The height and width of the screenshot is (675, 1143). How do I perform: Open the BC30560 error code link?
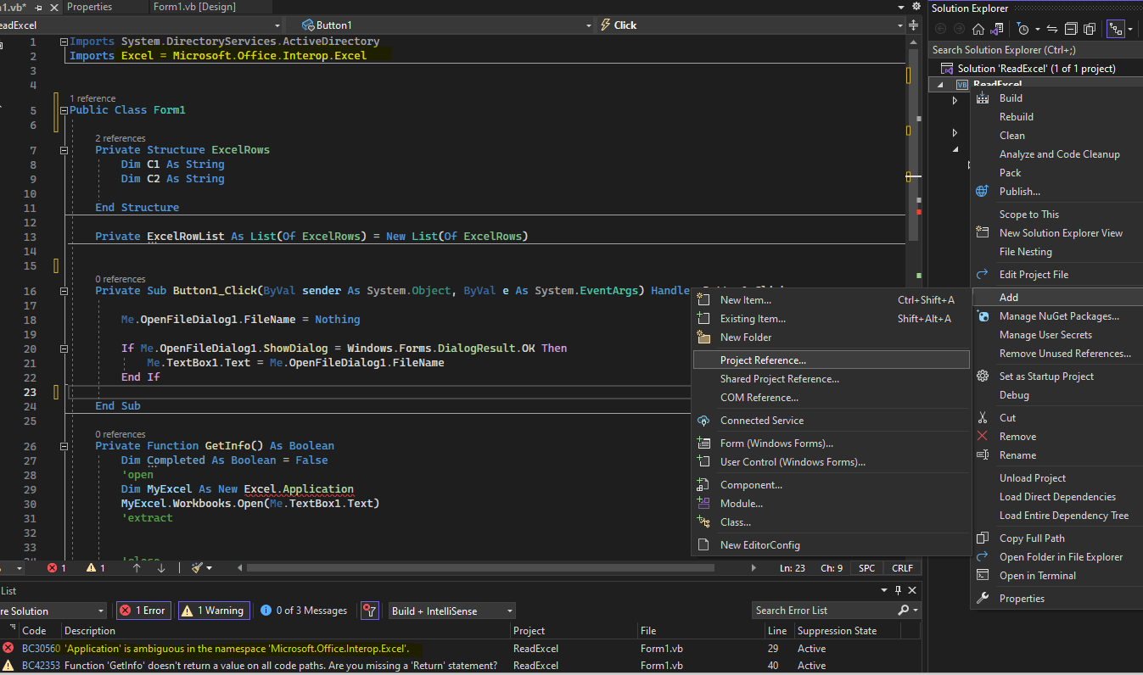point(41,648)
